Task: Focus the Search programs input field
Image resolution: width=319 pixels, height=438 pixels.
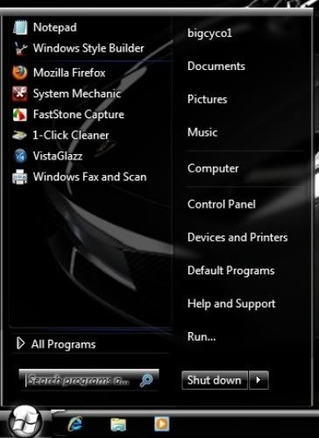Action: pyautogui.click(x=89, y=380)
